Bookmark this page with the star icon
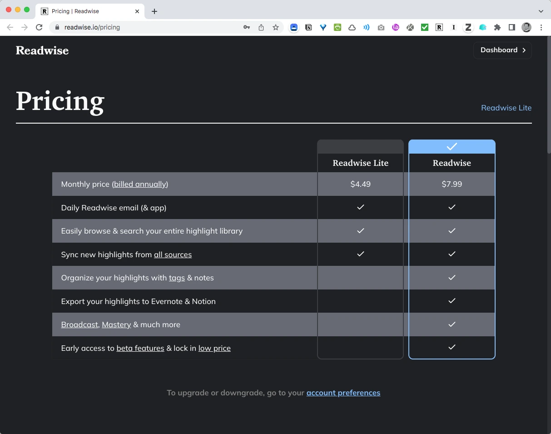 pos(276,27)
